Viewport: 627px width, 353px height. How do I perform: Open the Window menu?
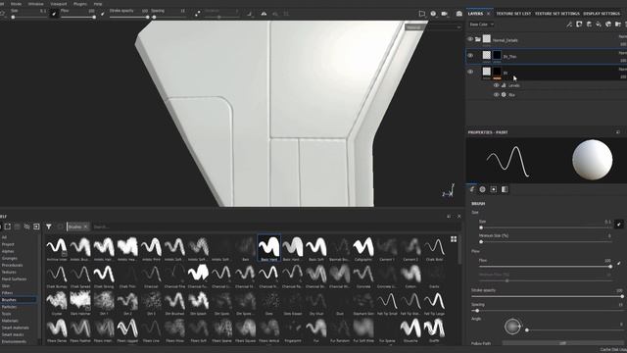36,4
